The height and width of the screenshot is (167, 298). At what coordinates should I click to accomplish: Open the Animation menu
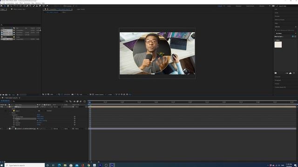coord(27,3)
